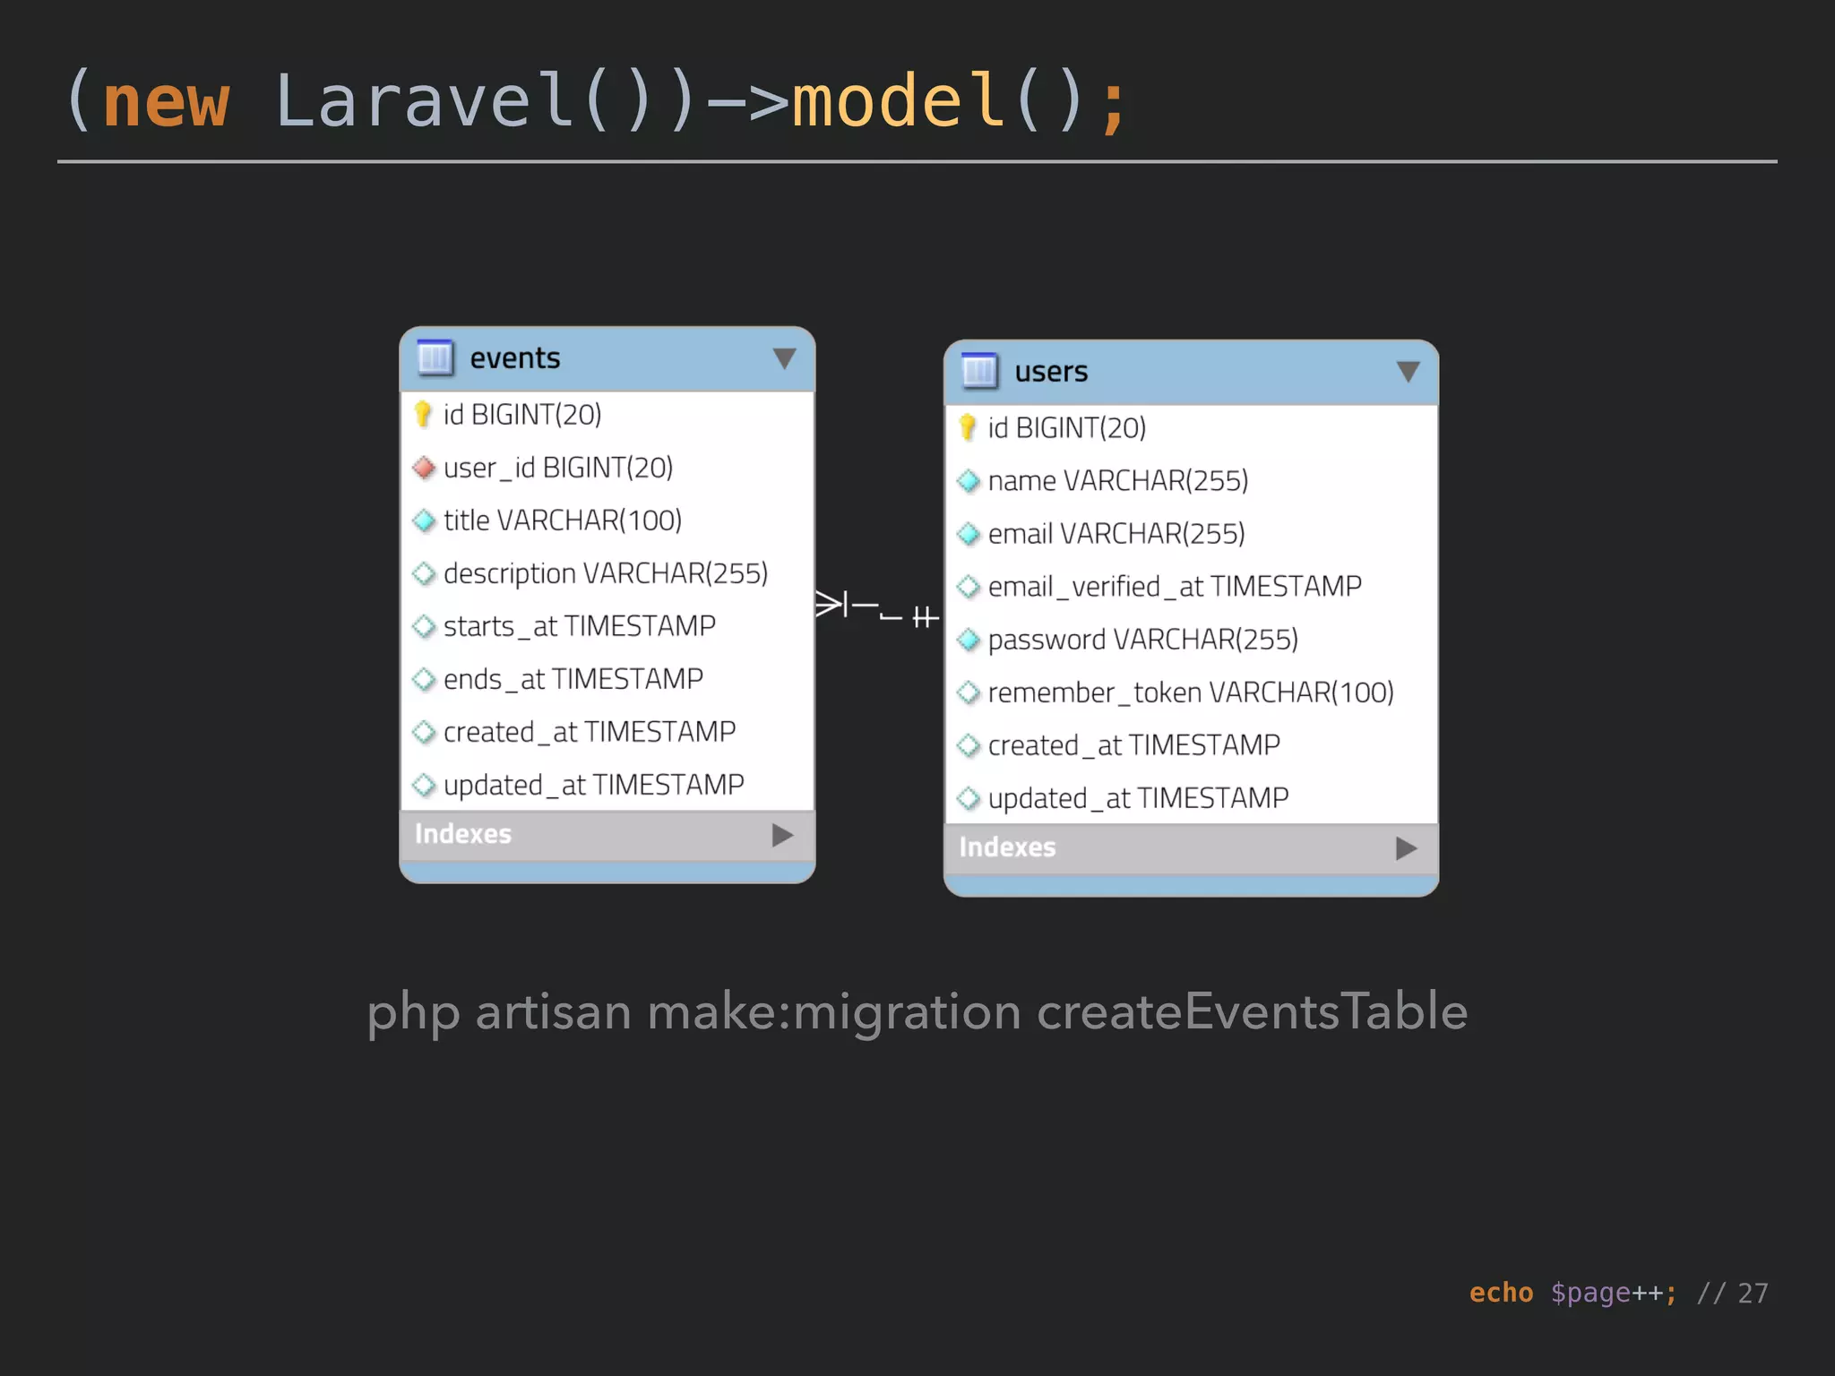The width and height of the screenshot is (1835, 1376).
Task: Click the Indexes label in users table
Action: click(1007, 847)
